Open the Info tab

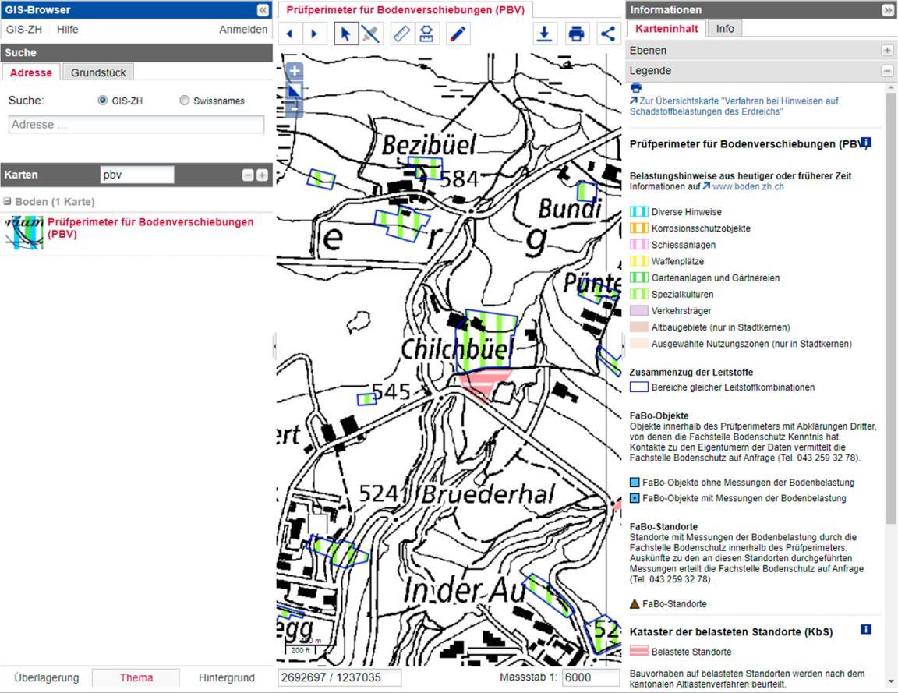725,29
